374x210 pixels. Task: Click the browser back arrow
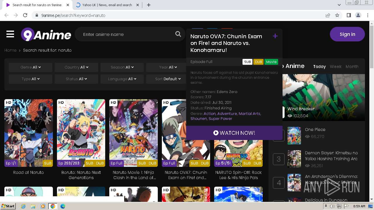pyautogui.click(x=6, y=15)
